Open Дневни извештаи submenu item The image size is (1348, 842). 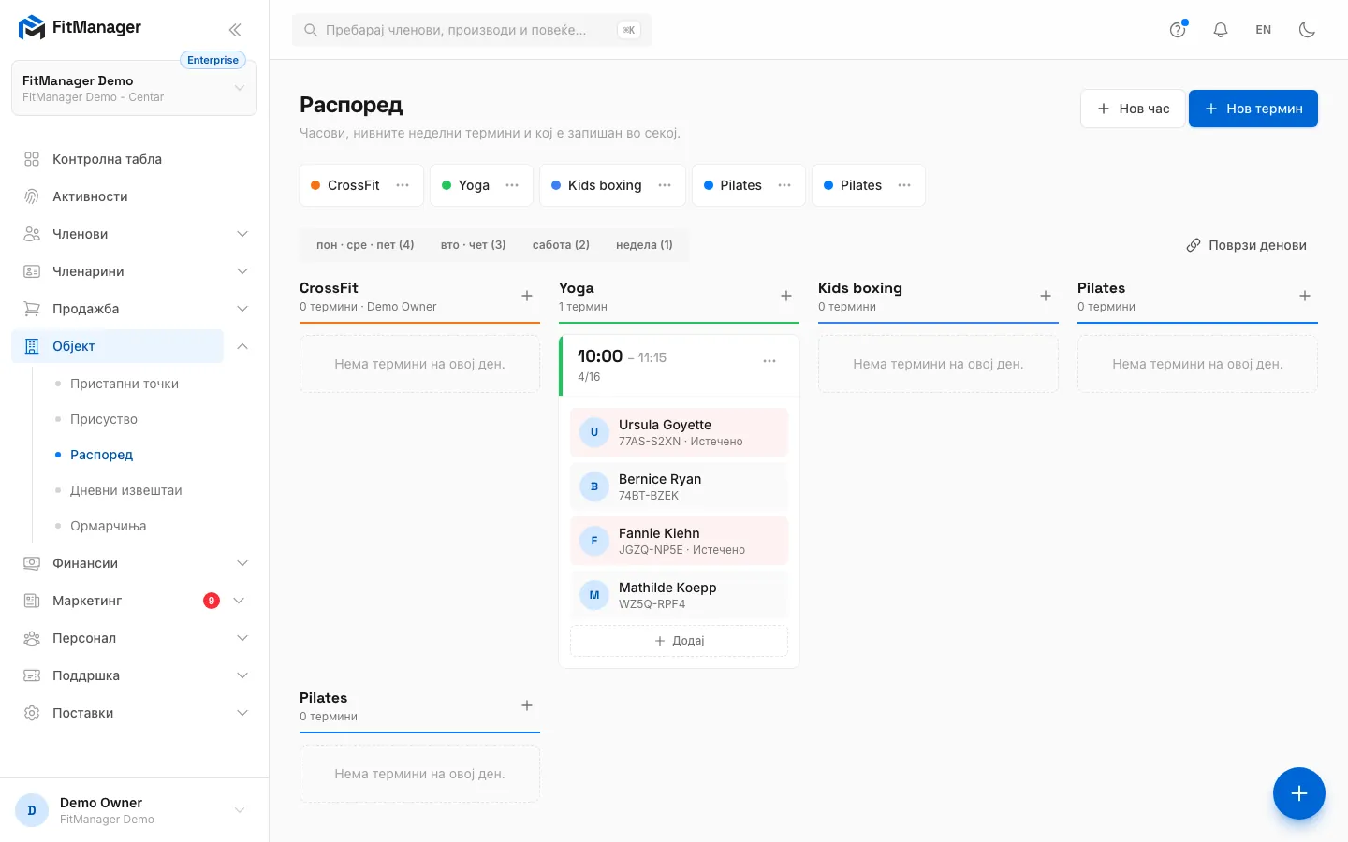pos(126,490)
